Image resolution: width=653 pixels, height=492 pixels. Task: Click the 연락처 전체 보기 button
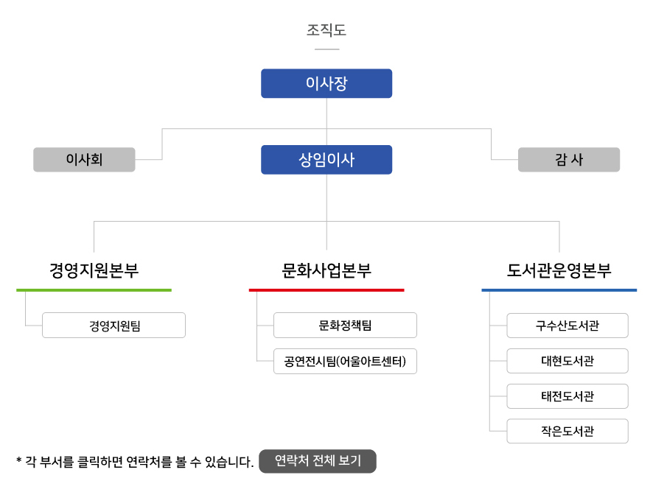[318, 461]
